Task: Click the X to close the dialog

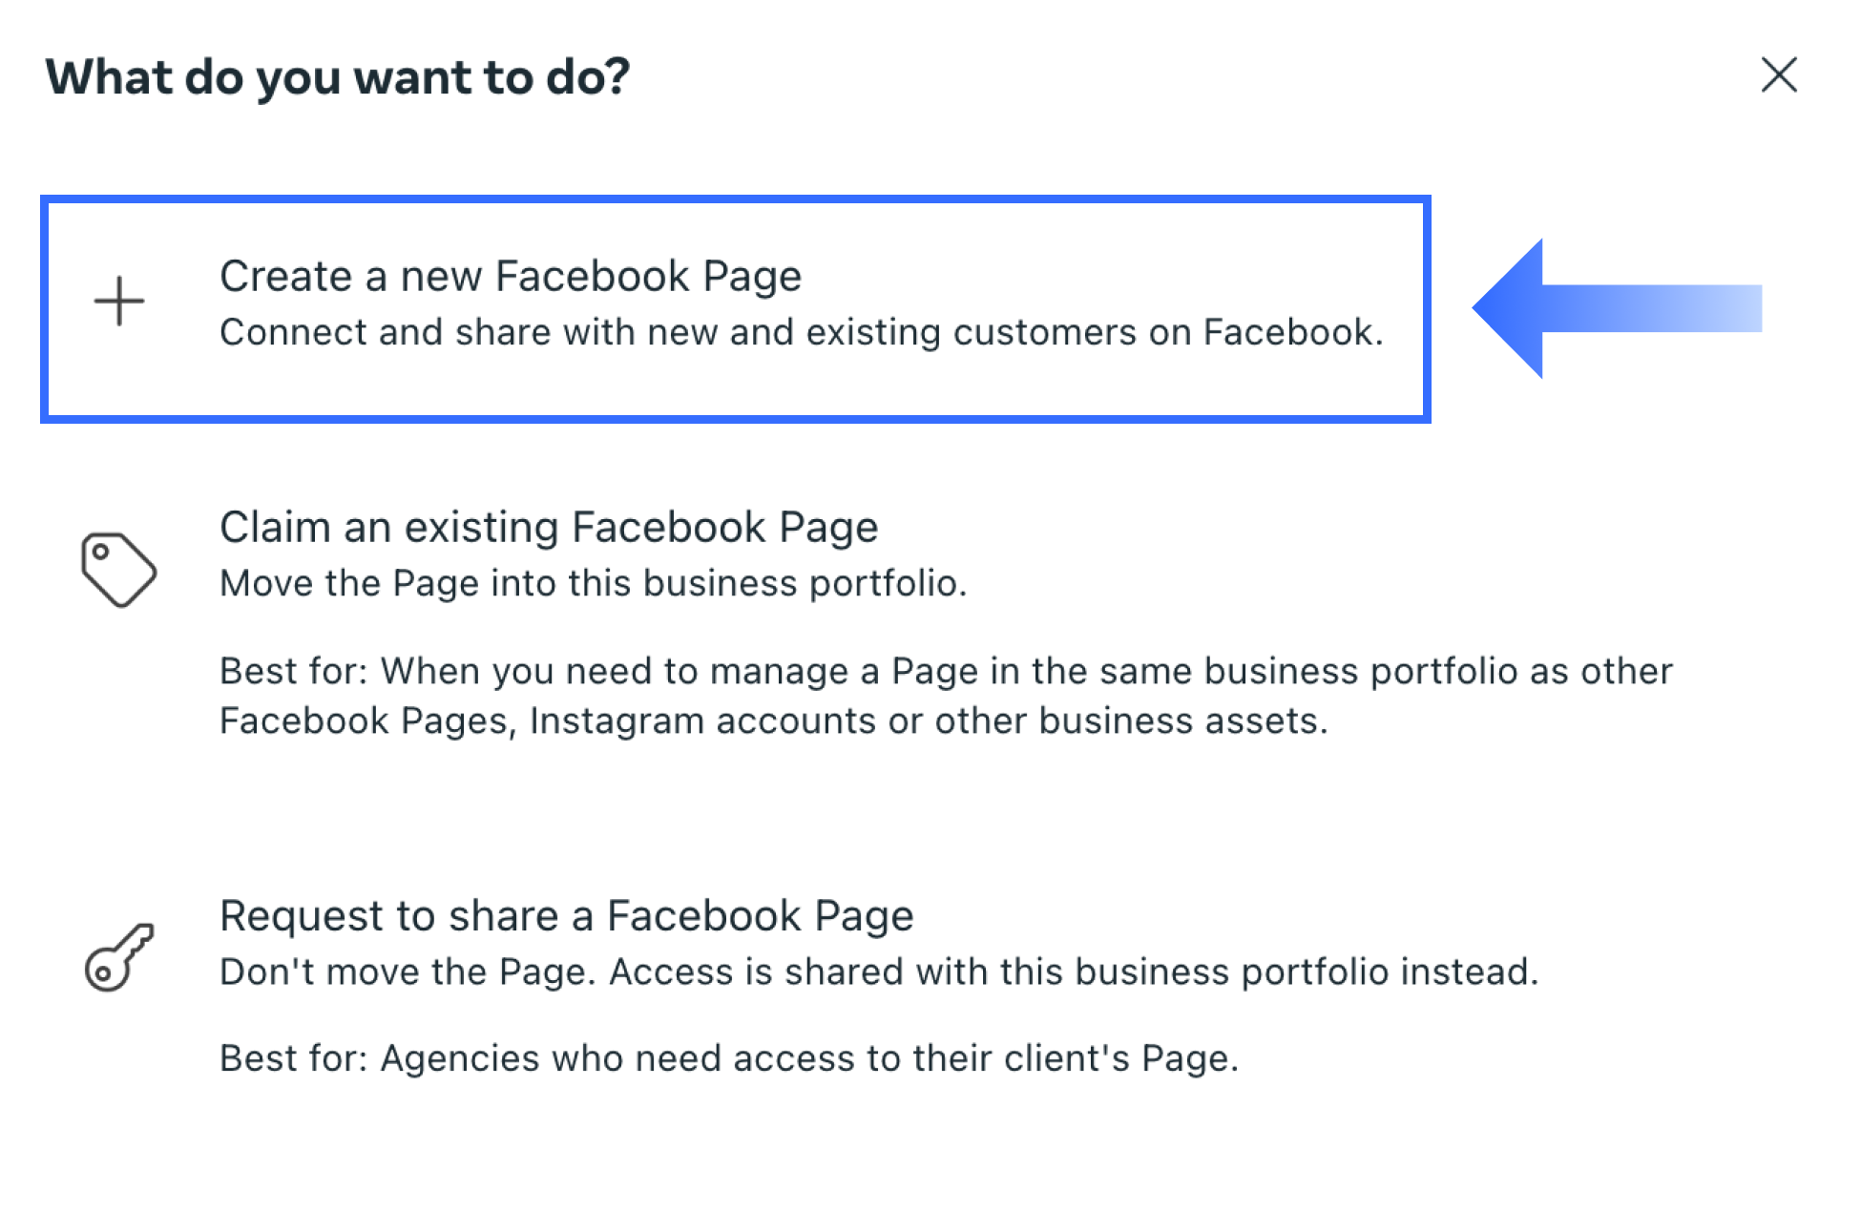Action: [1779, 76]
